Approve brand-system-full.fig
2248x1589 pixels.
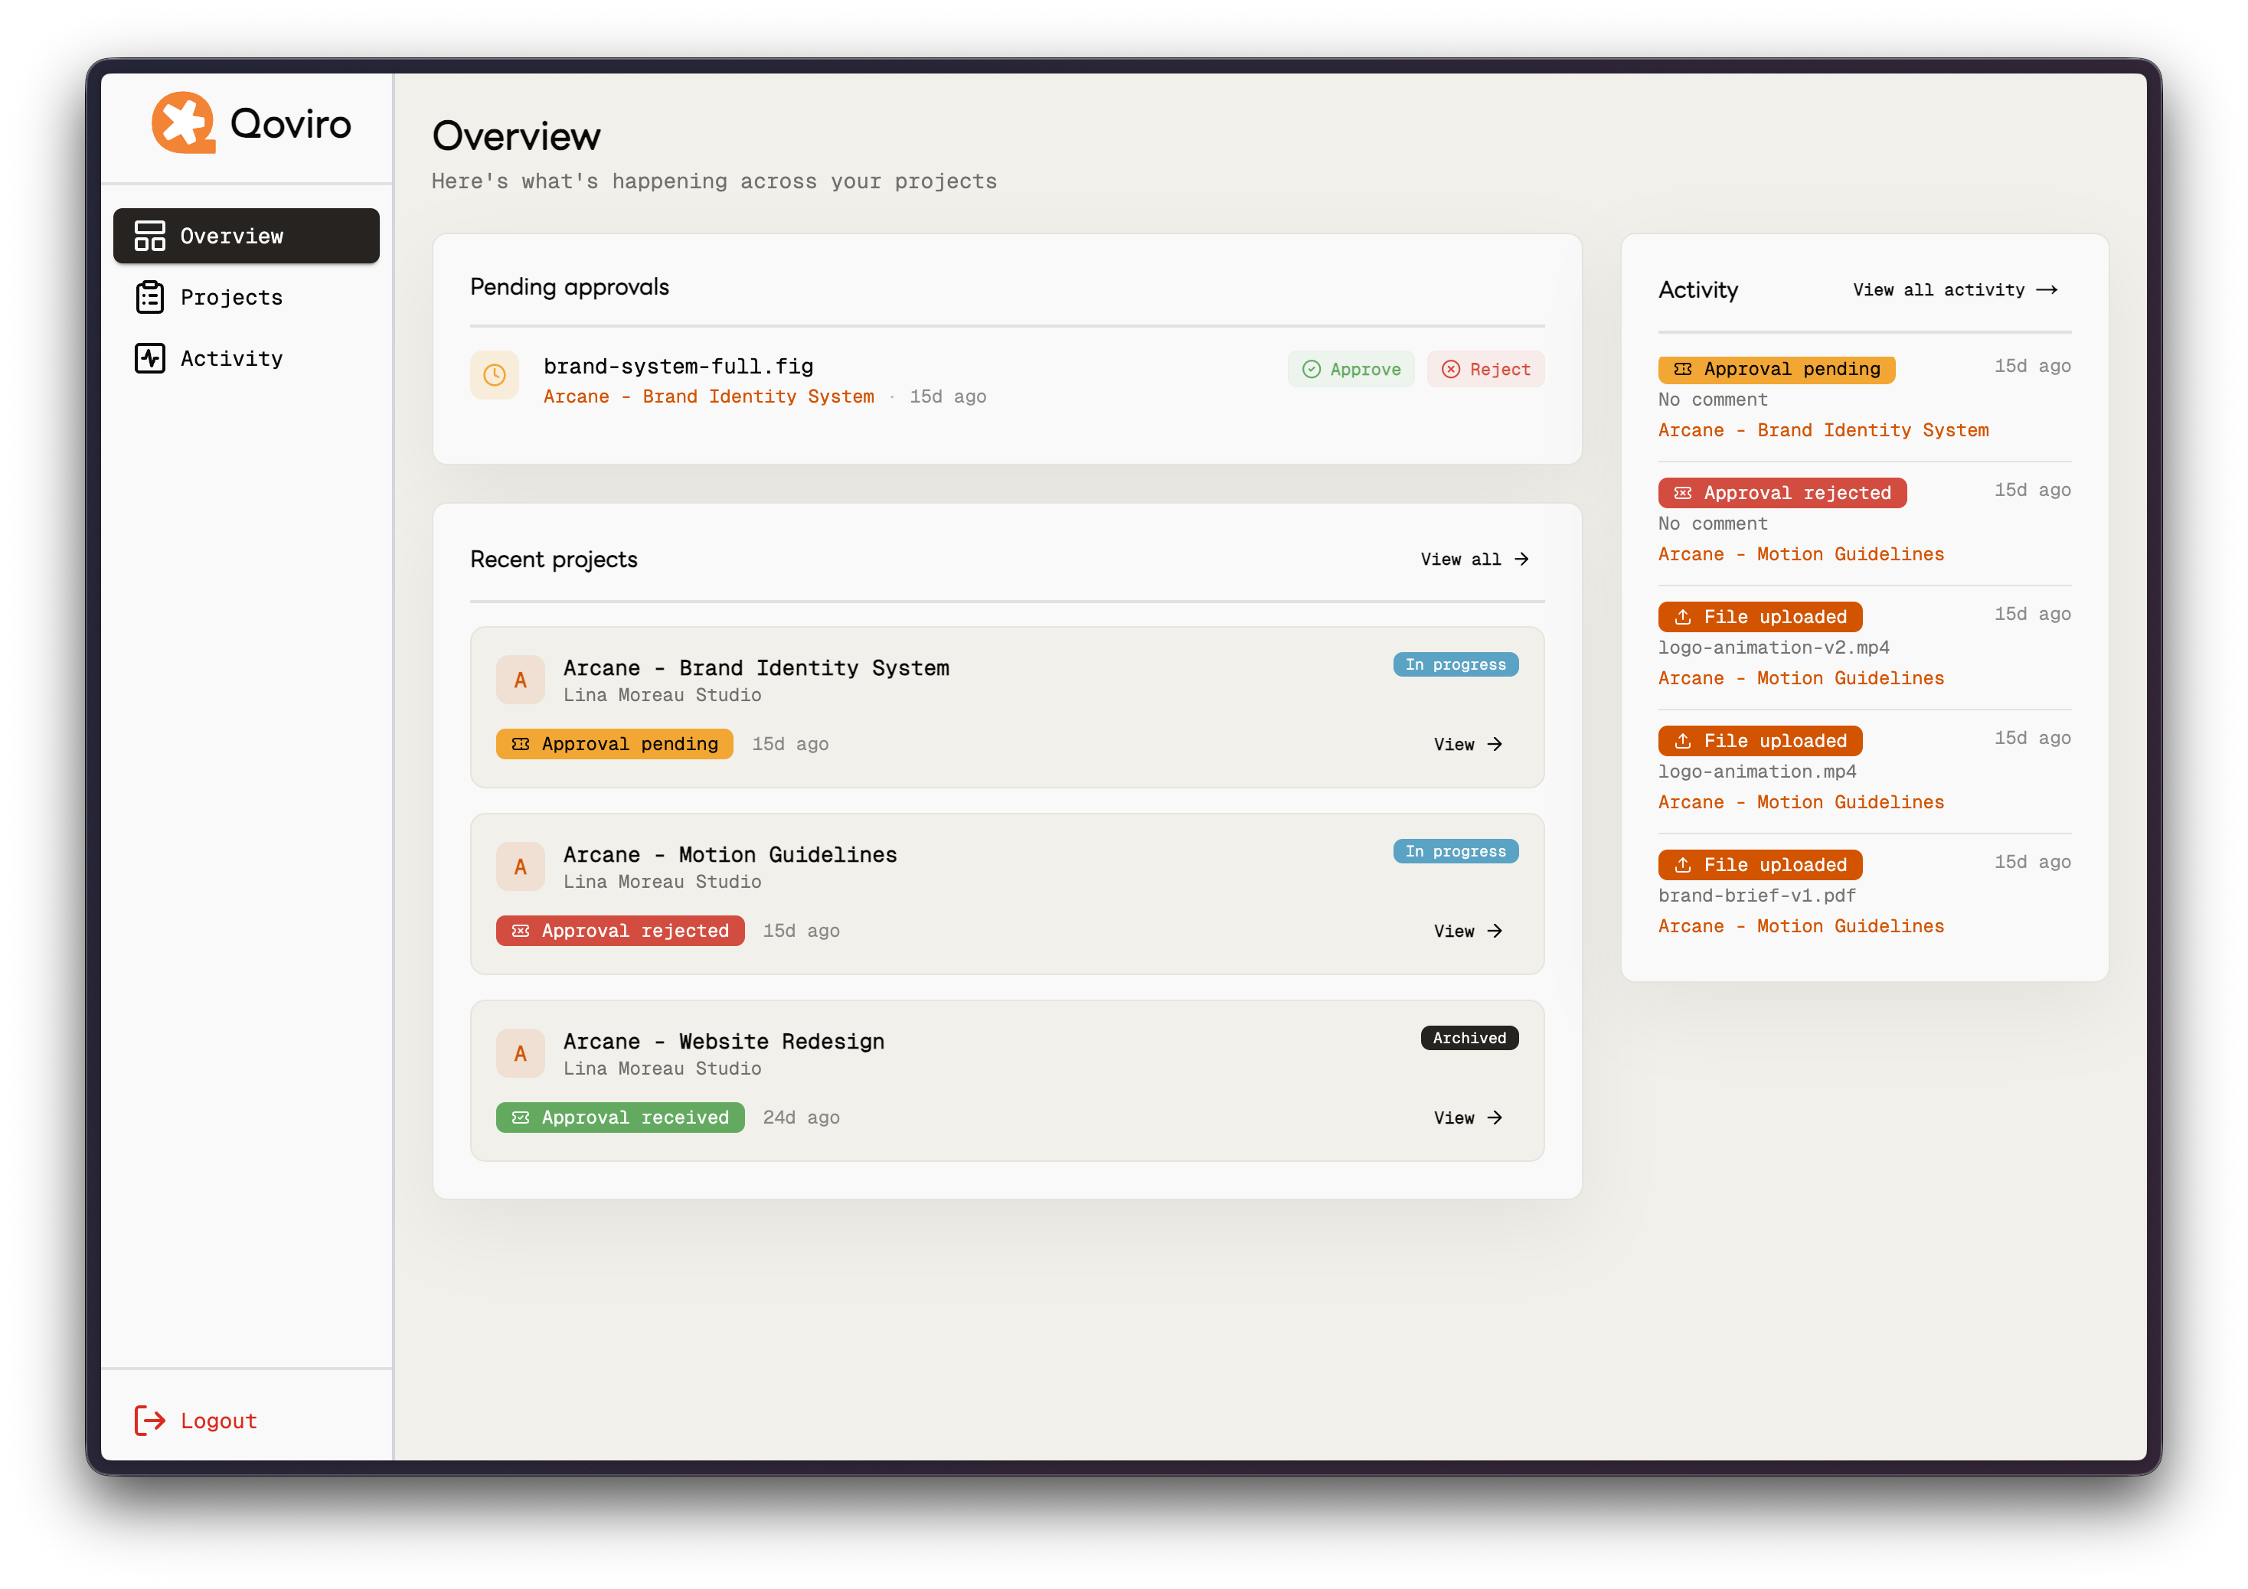tap(1351, 369)
